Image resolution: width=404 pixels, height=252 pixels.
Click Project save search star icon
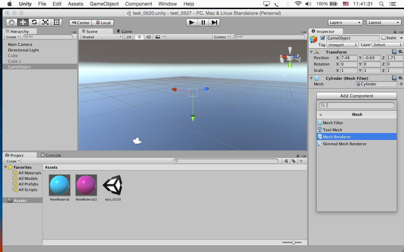pyautogui.click(x=301, y=161)
